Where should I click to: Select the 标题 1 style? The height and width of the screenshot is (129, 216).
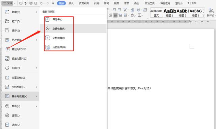169,13
